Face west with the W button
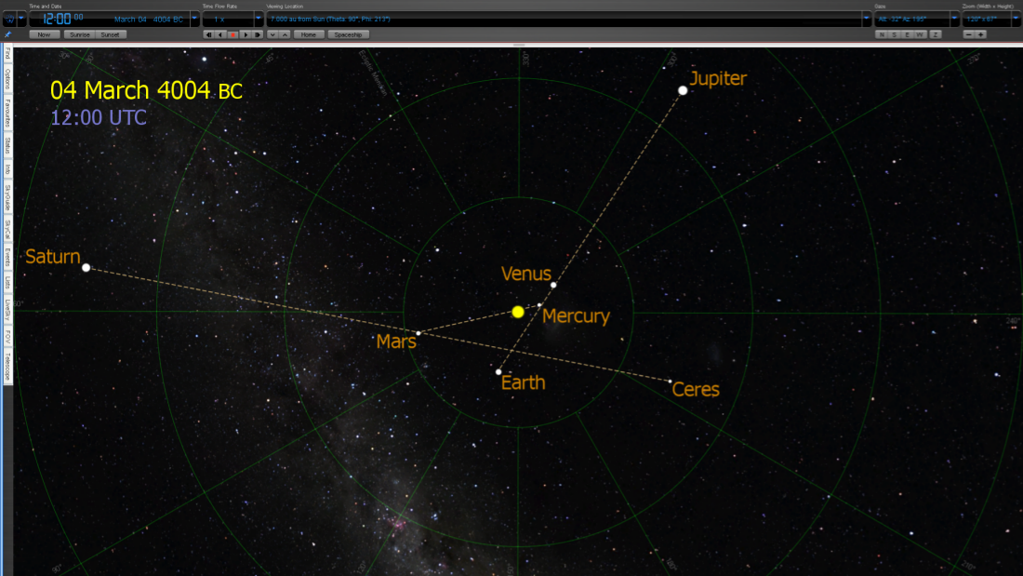The height and width of the screenshot is (576, 1023). click(x=920, y=34)
